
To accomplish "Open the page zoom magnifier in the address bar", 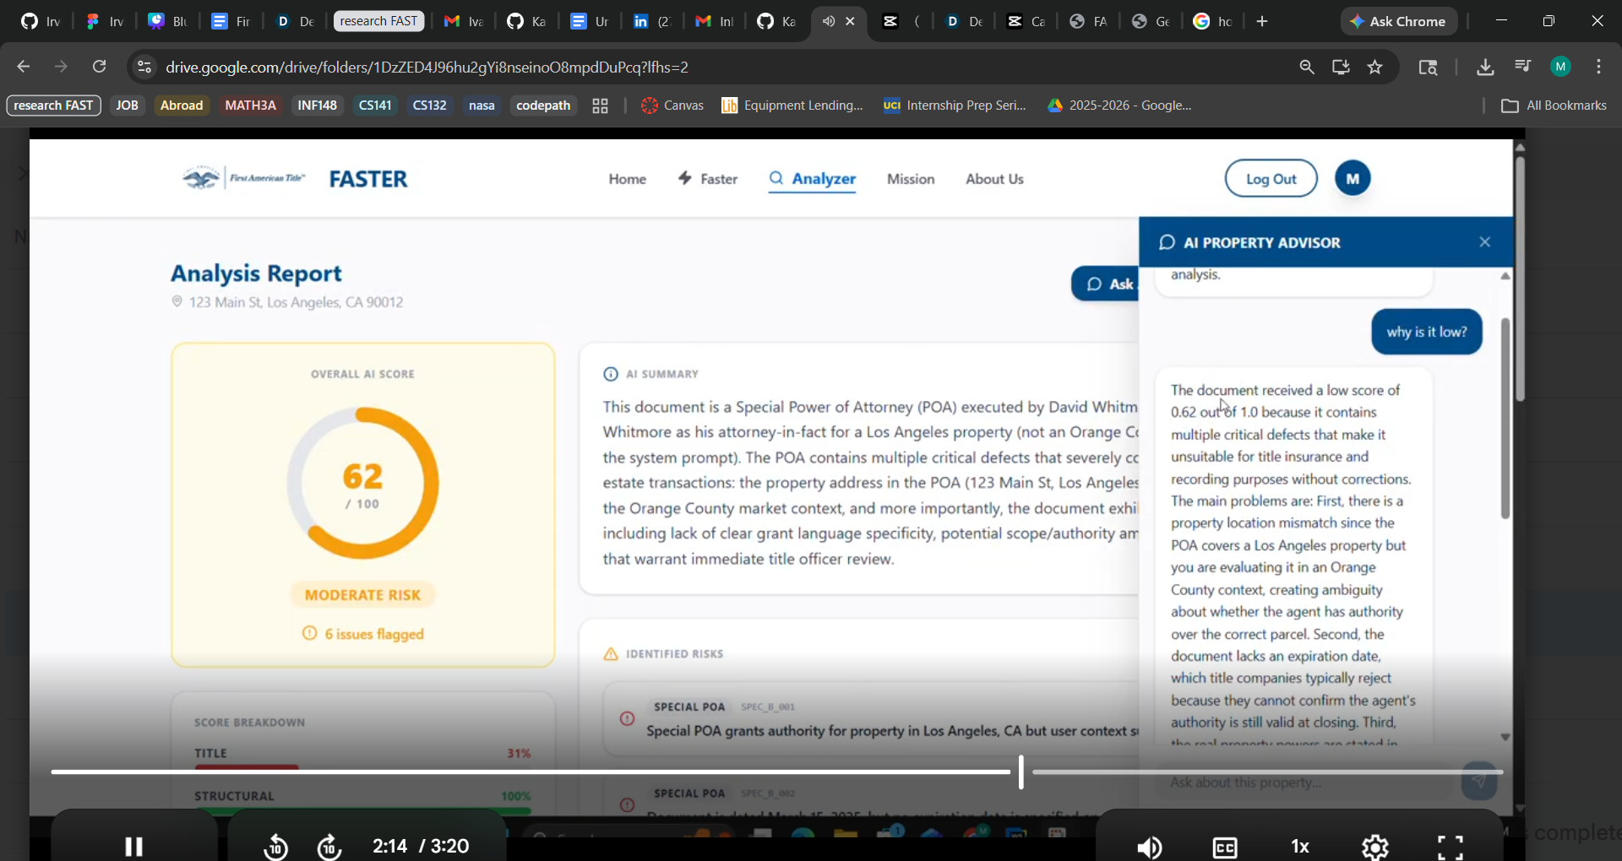I will coord(1306,67).
